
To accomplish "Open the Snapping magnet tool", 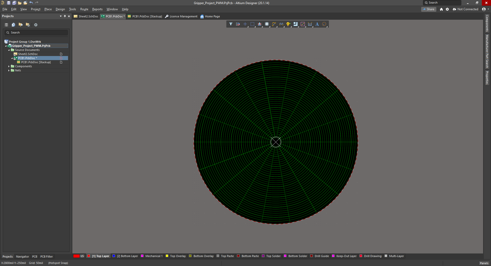I will 238,24.
